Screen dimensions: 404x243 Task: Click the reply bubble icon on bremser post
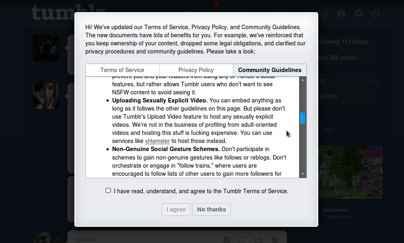pos(243,240)
